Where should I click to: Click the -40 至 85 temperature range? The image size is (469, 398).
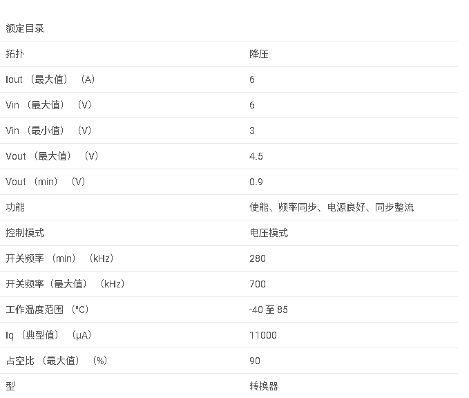tap(268, 310)
